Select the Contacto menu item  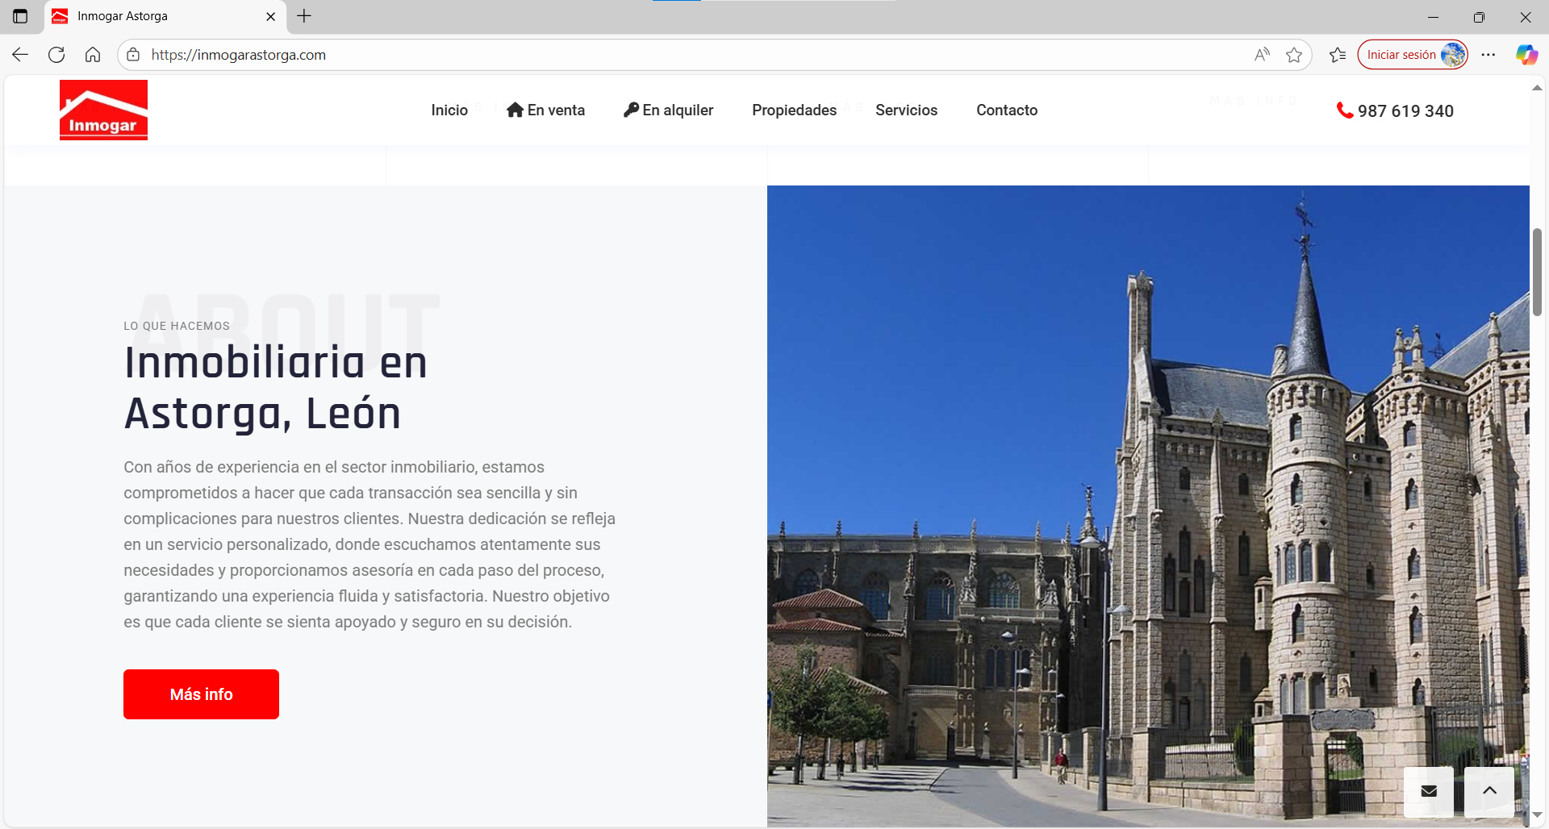(x=1007, y=110)
